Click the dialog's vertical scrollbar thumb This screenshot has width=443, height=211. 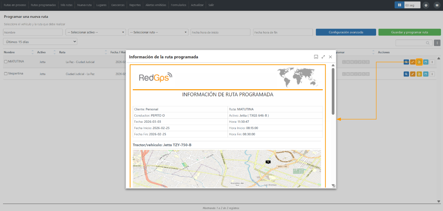333,91
